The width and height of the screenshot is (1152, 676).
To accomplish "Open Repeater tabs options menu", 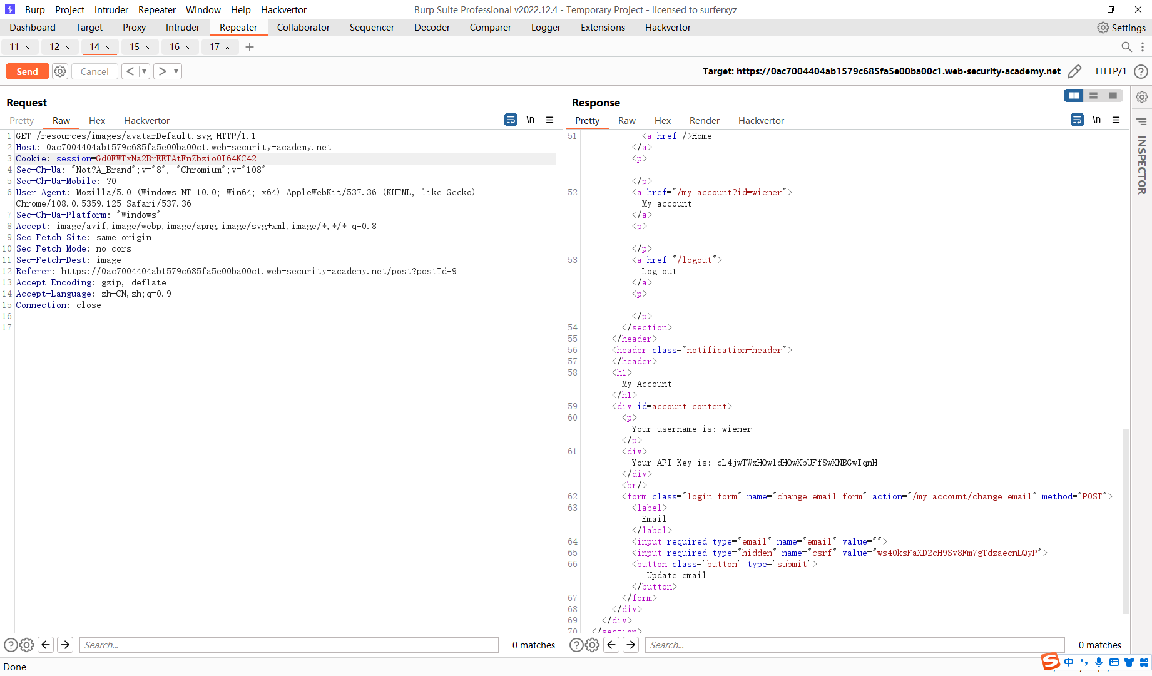I will point(1143,47).
